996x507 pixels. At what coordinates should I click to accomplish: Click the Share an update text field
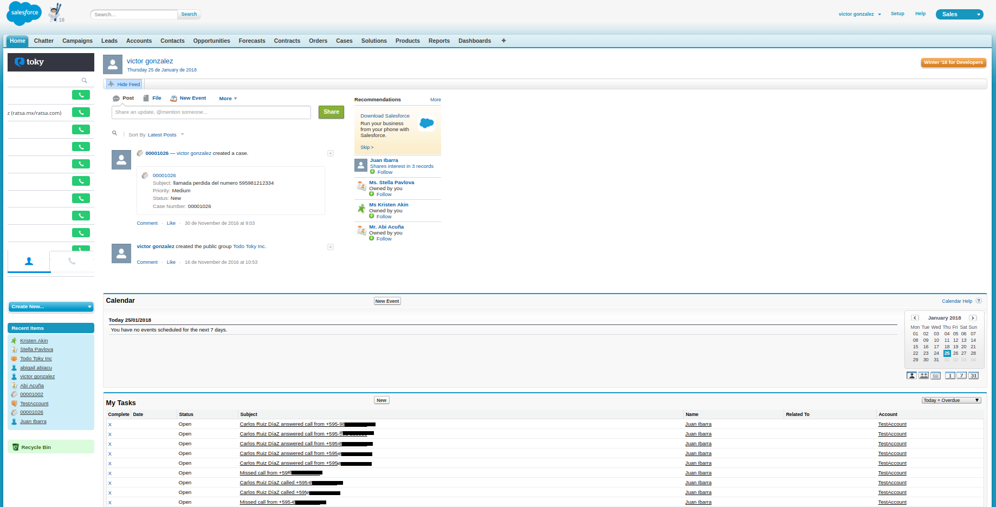211,112
